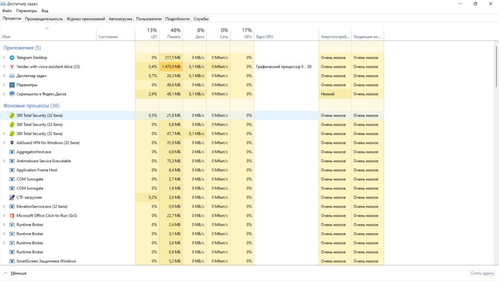Click the 360 Total Security icon using 21,8 МБ
This screenshot has width=499, height=281.
(12, 116)
